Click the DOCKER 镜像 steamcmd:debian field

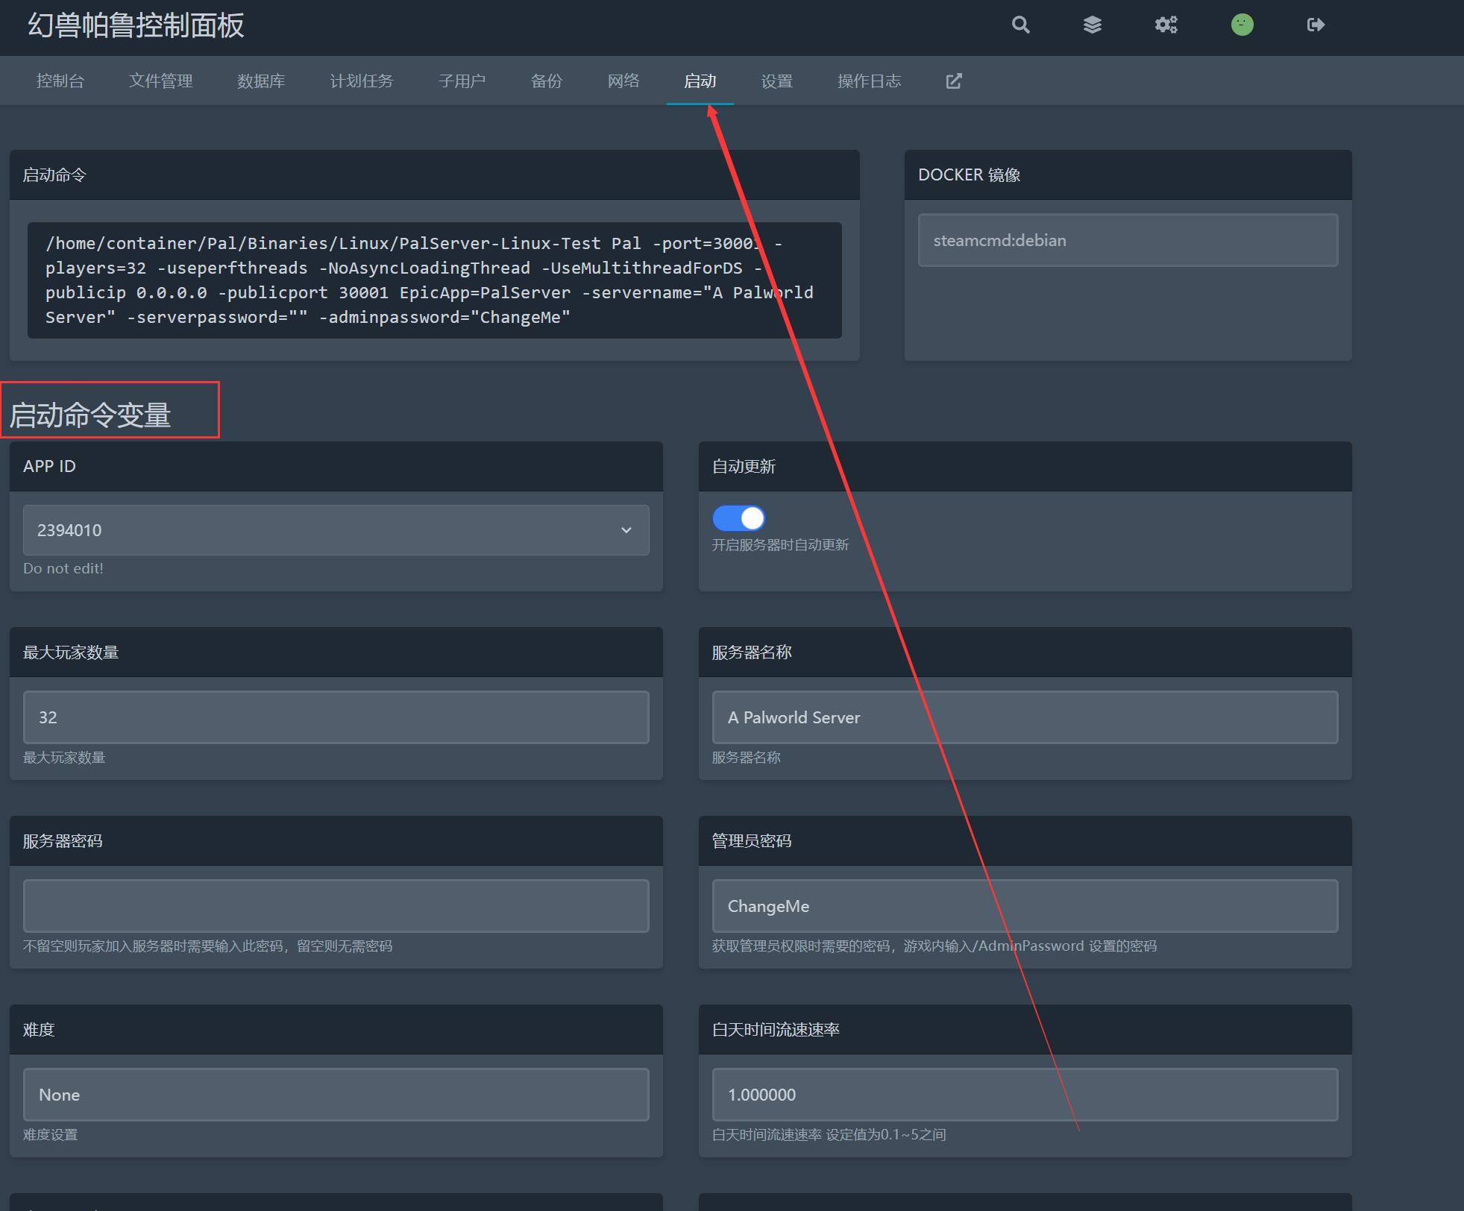click(1128, 240)
